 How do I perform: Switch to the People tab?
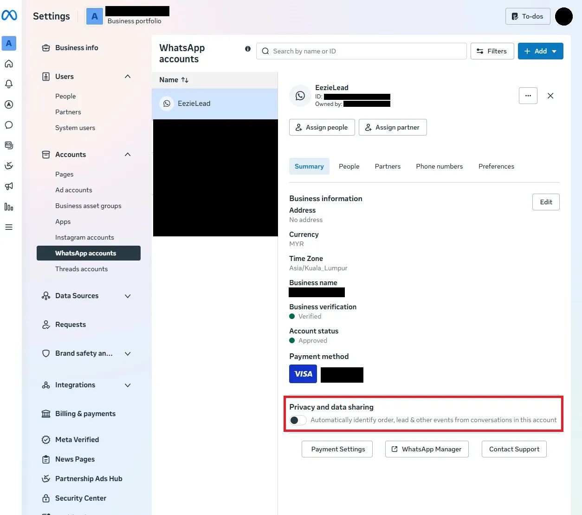click(x=349, y=166)
